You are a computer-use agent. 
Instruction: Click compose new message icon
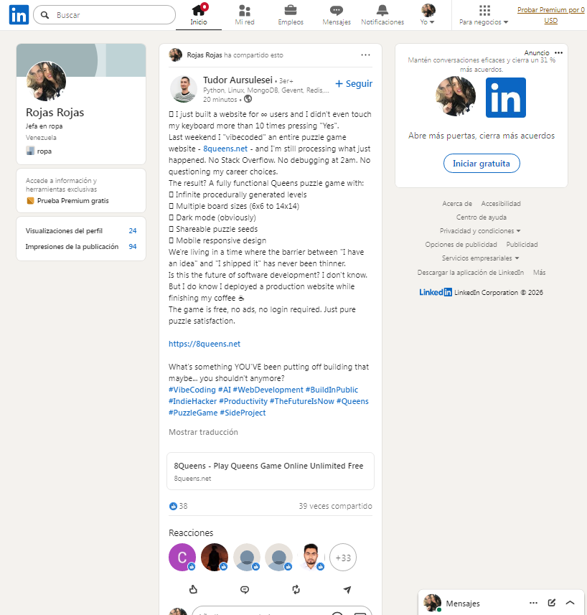pyautogui.click(x=552, y=603)
